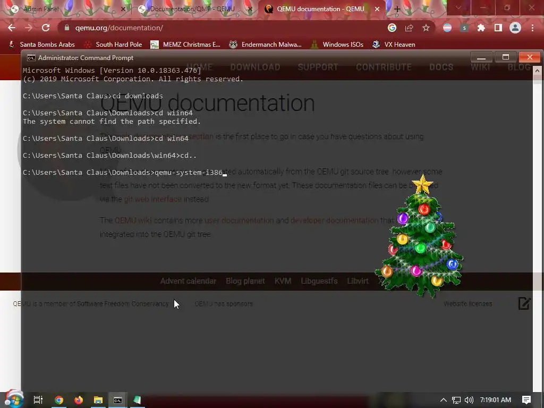This screenshot has height=408, width=544.
Task: Open the Blog planet footer link
Action: pos(245,281)
